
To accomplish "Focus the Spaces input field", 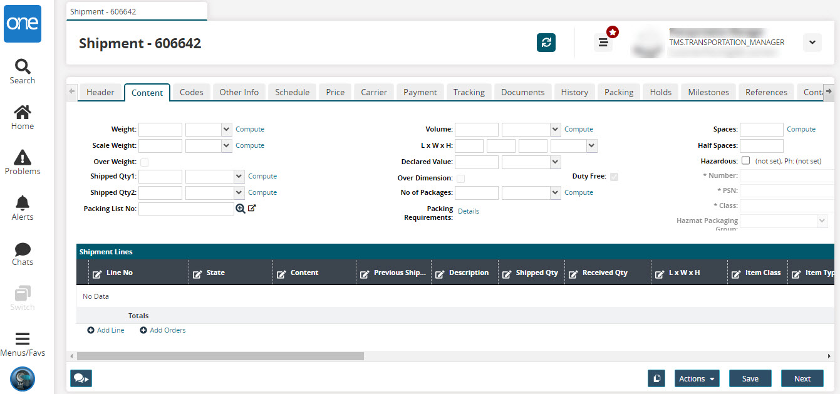I will (x=762, y=130).
